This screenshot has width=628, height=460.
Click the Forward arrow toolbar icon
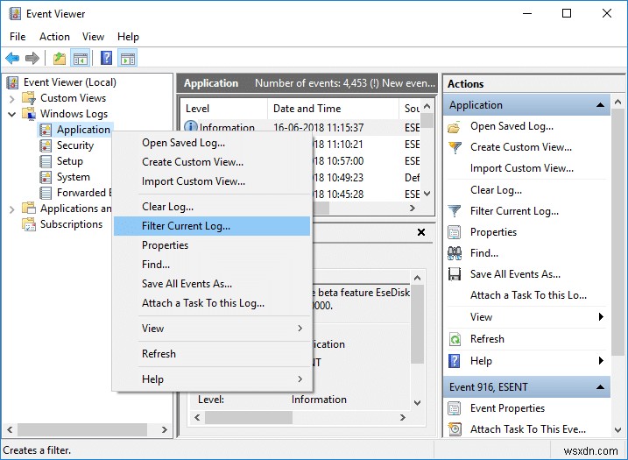point(32,59)
